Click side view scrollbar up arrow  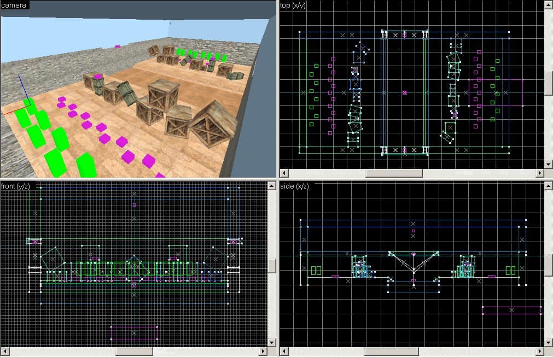(549, 186)
